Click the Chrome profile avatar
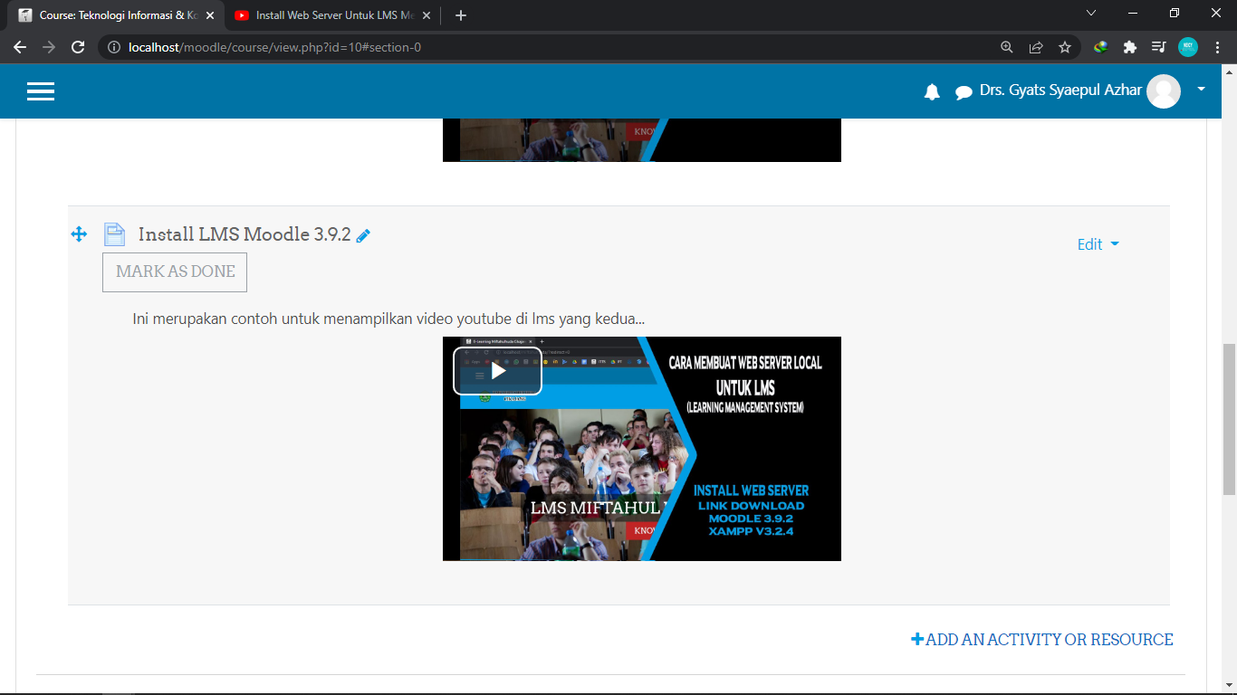 click(1188, 47)
